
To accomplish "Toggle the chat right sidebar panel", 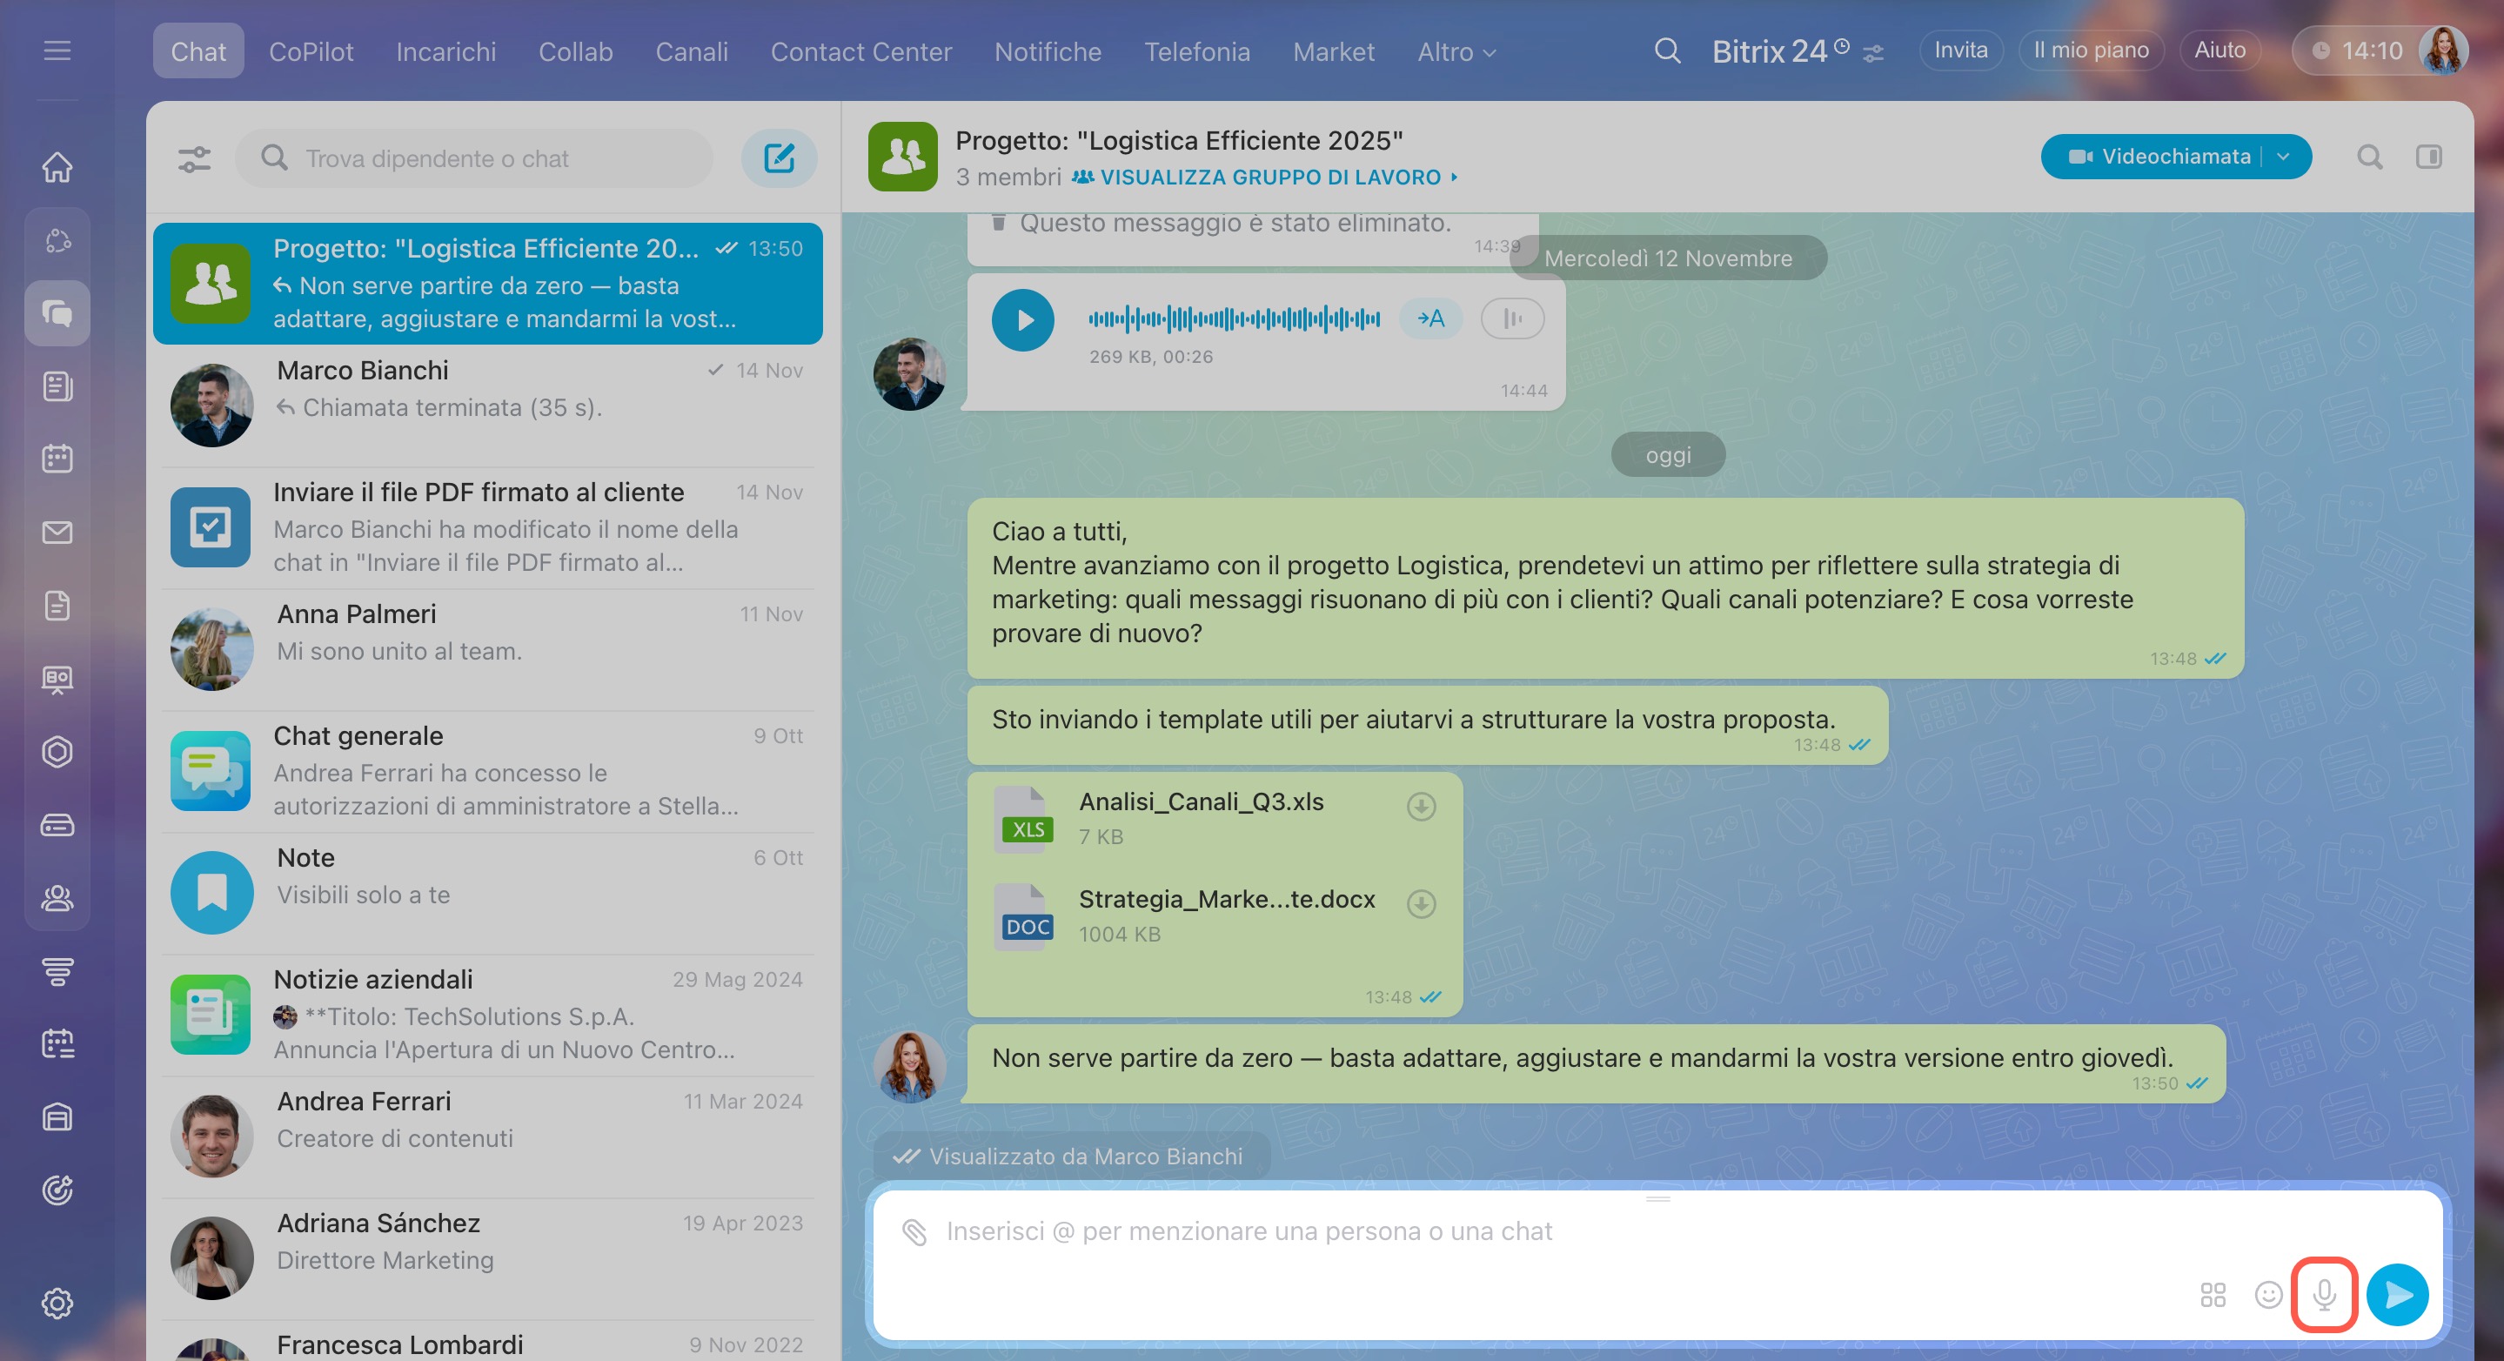I will 2428,157.
